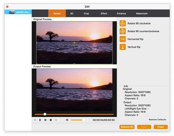Stop the video playback
This screenshot has height=136, width=174.
pos(51,120)
